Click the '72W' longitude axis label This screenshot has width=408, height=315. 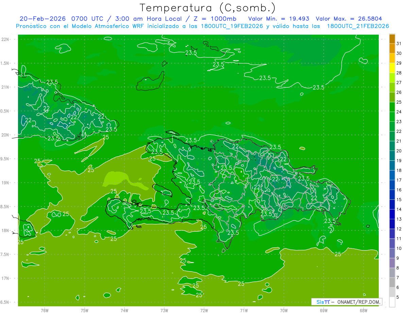[x=204, y=311]
